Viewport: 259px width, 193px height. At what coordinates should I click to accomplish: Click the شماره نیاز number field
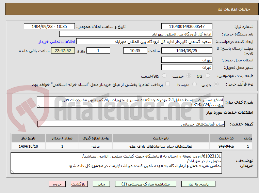tap(187, 27)
